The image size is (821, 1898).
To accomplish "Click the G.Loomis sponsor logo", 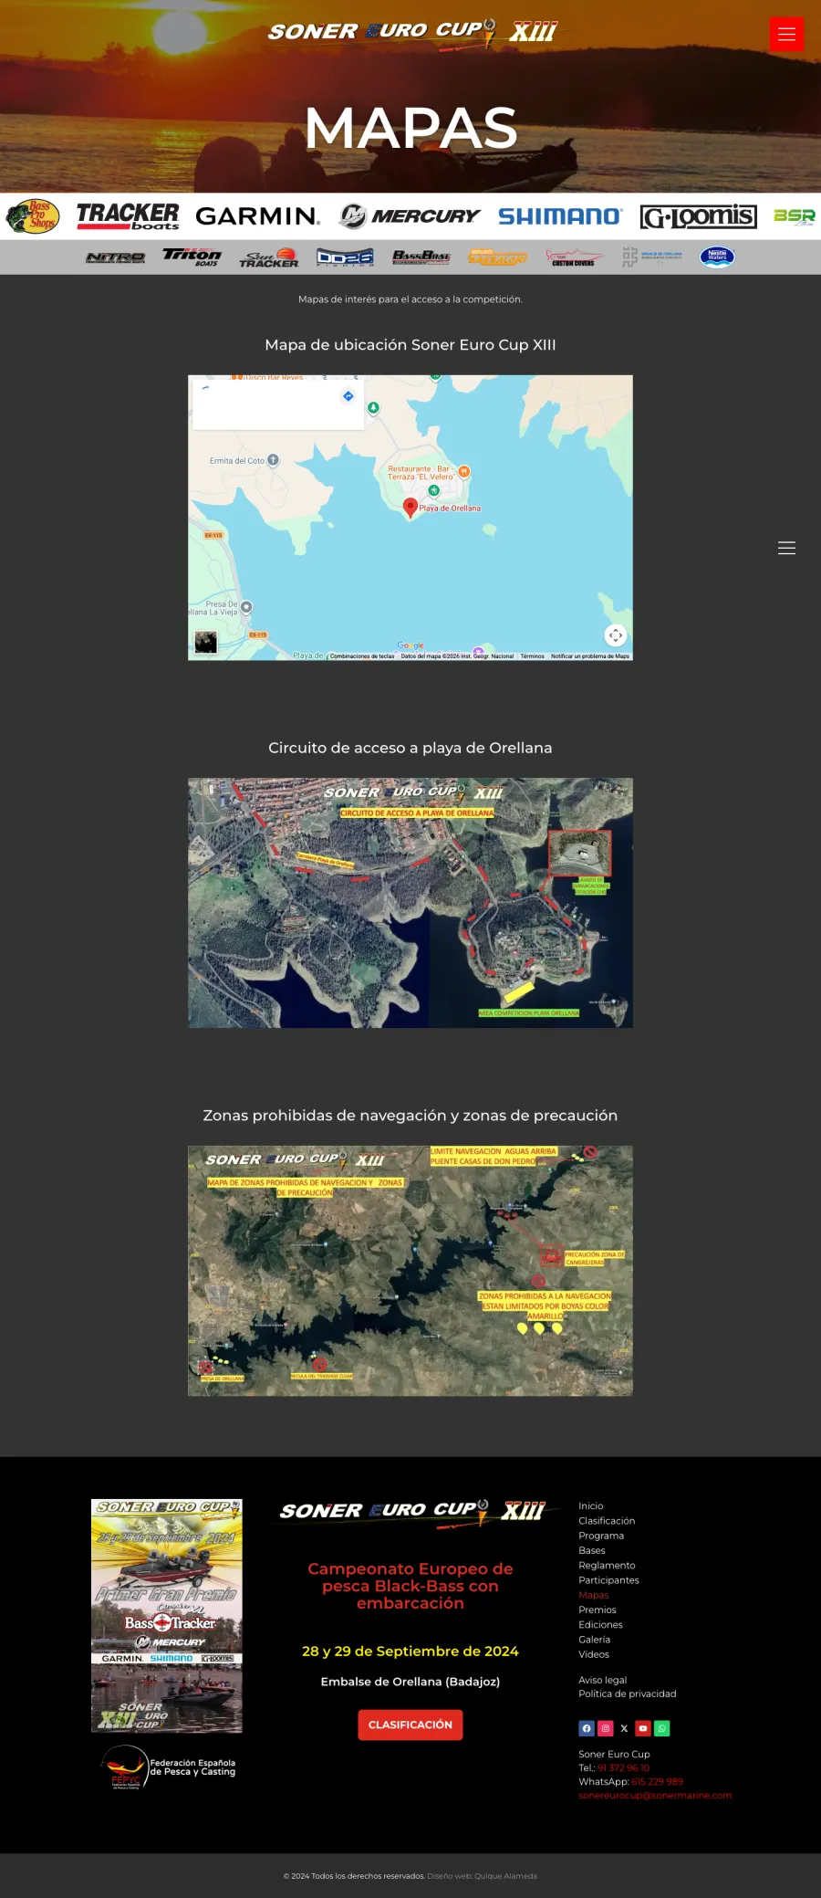I will coord(698,216).
